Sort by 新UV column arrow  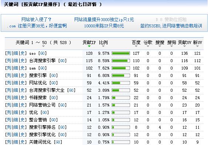click(197, 46)
